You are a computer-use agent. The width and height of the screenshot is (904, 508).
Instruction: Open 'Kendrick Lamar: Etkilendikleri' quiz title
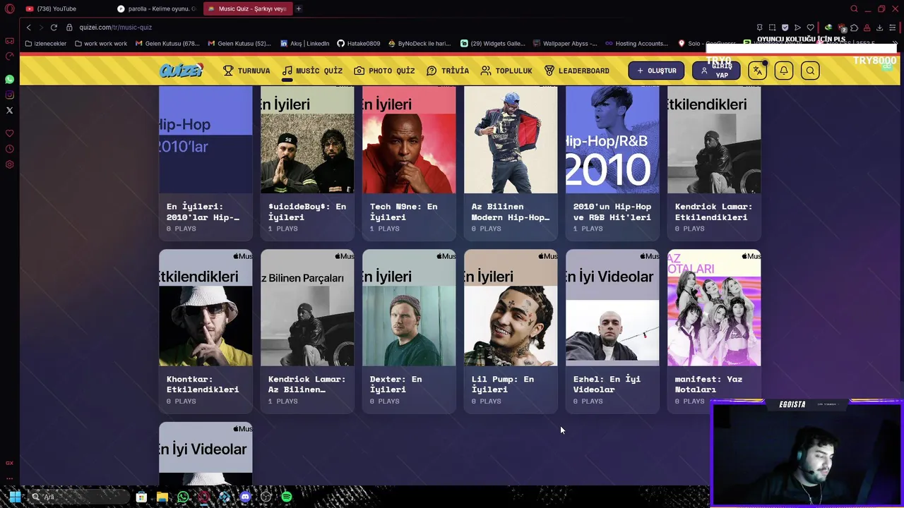[x=713, y=212]
